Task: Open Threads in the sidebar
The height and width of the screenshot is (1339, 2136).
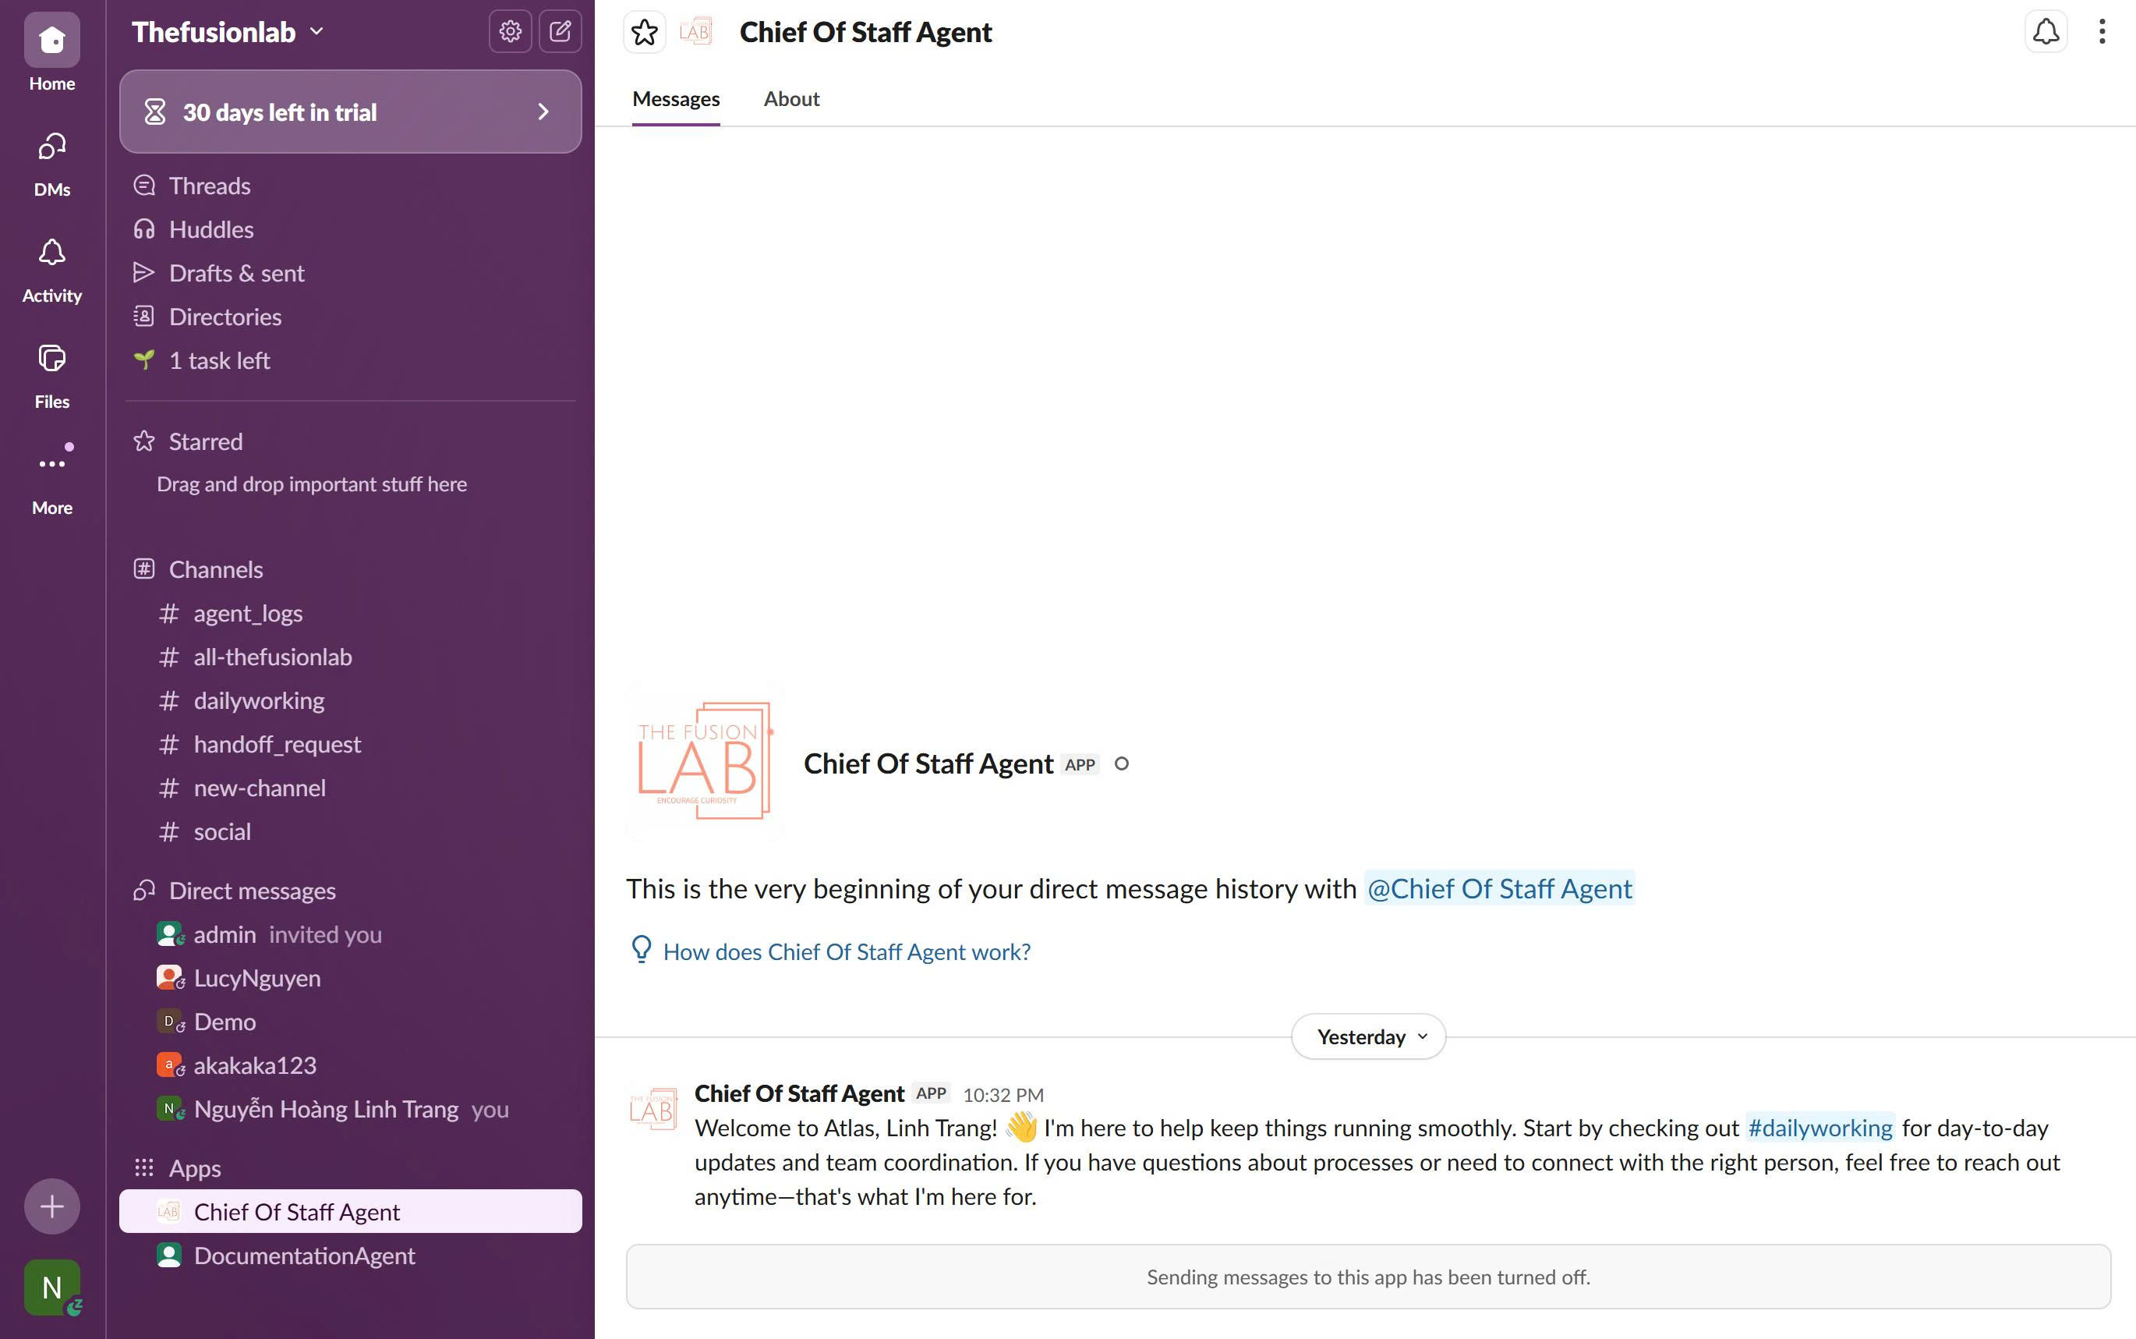Action: point(351,186)
